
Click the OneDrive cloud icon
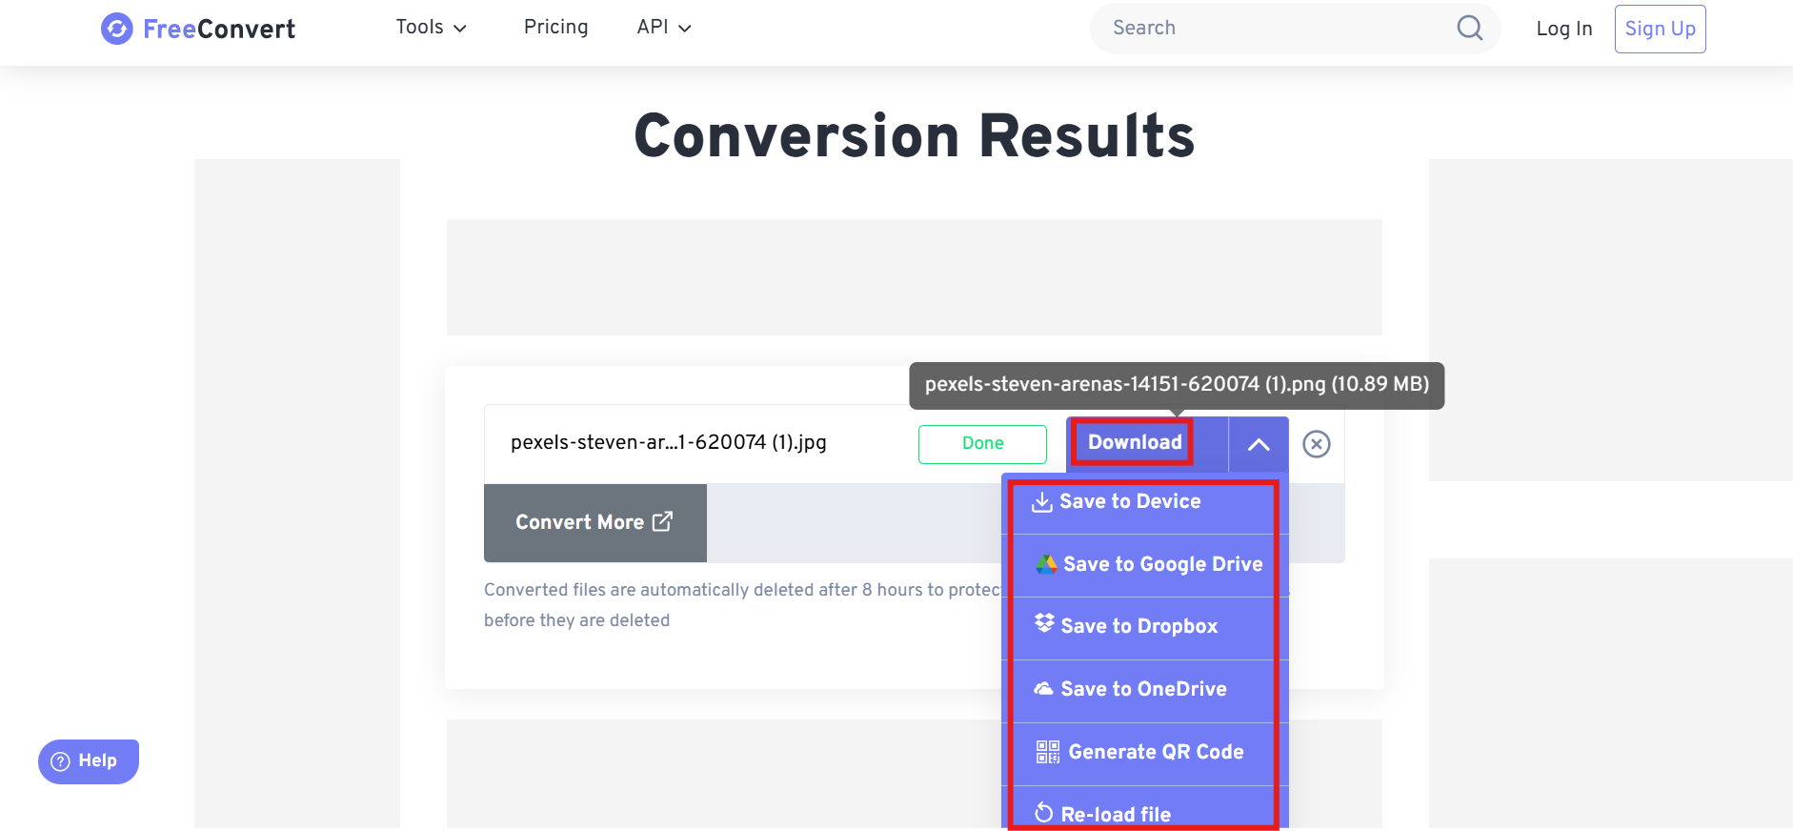click(x=1044, y=689)
